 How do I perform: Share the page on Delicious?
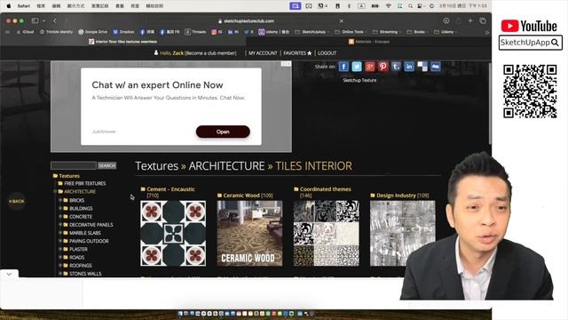[422, 67]
